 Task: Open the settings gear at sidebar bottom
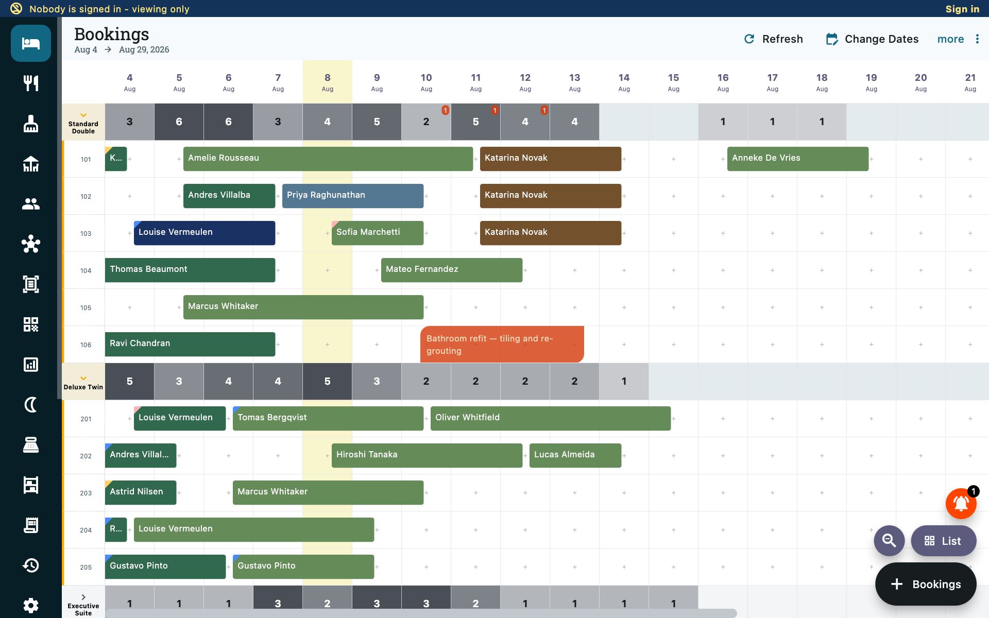(31, 605)
